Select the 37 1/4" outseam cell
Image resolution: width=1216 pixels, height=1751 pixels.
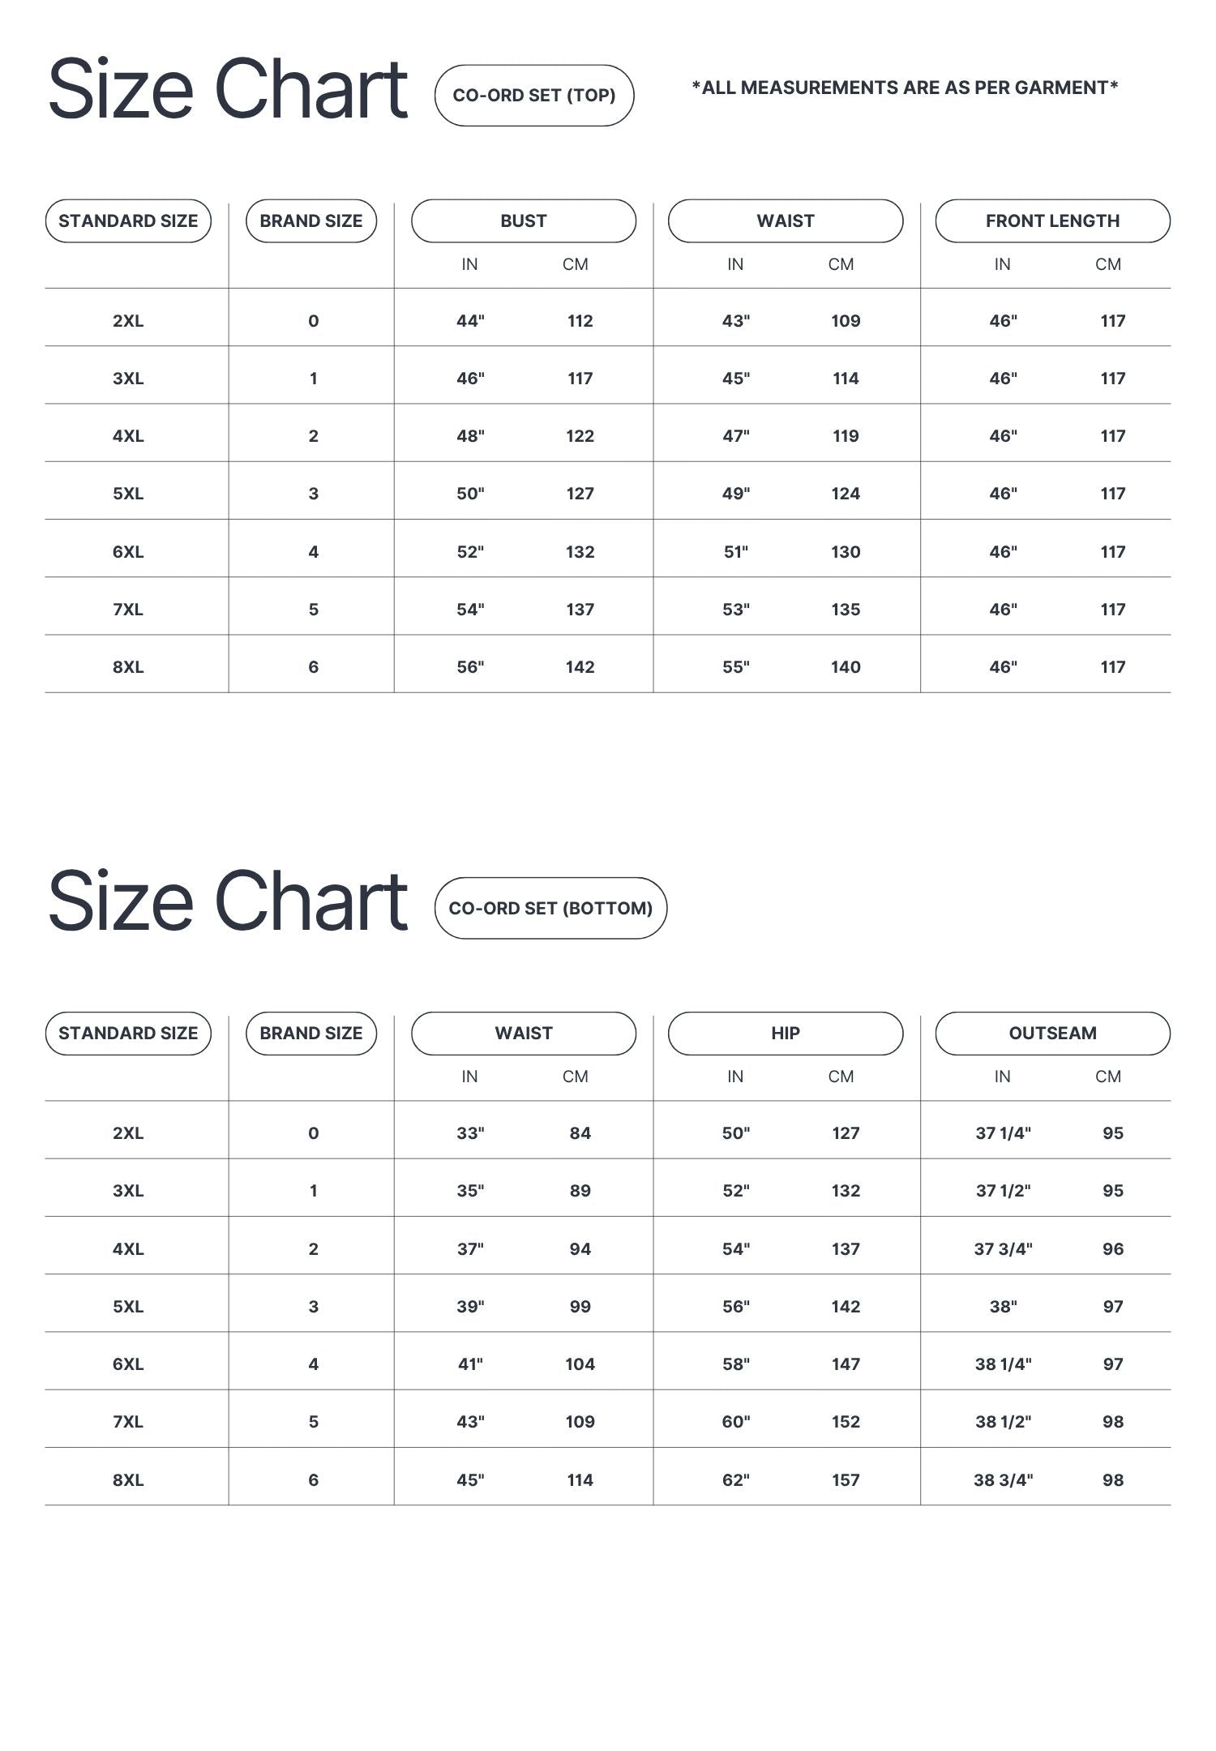[1003, 1133]
